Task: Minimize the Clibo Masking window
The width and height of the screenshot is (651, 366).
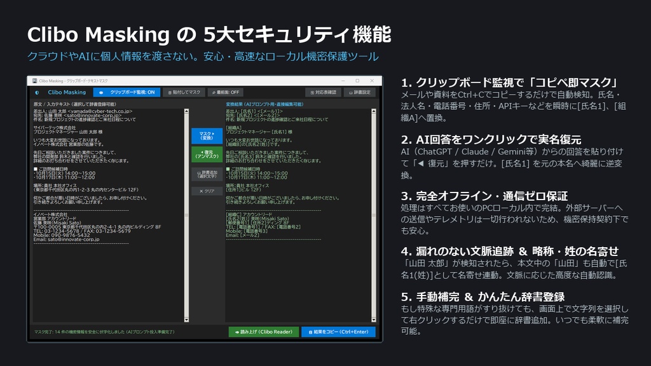Action: coord(343,81)
